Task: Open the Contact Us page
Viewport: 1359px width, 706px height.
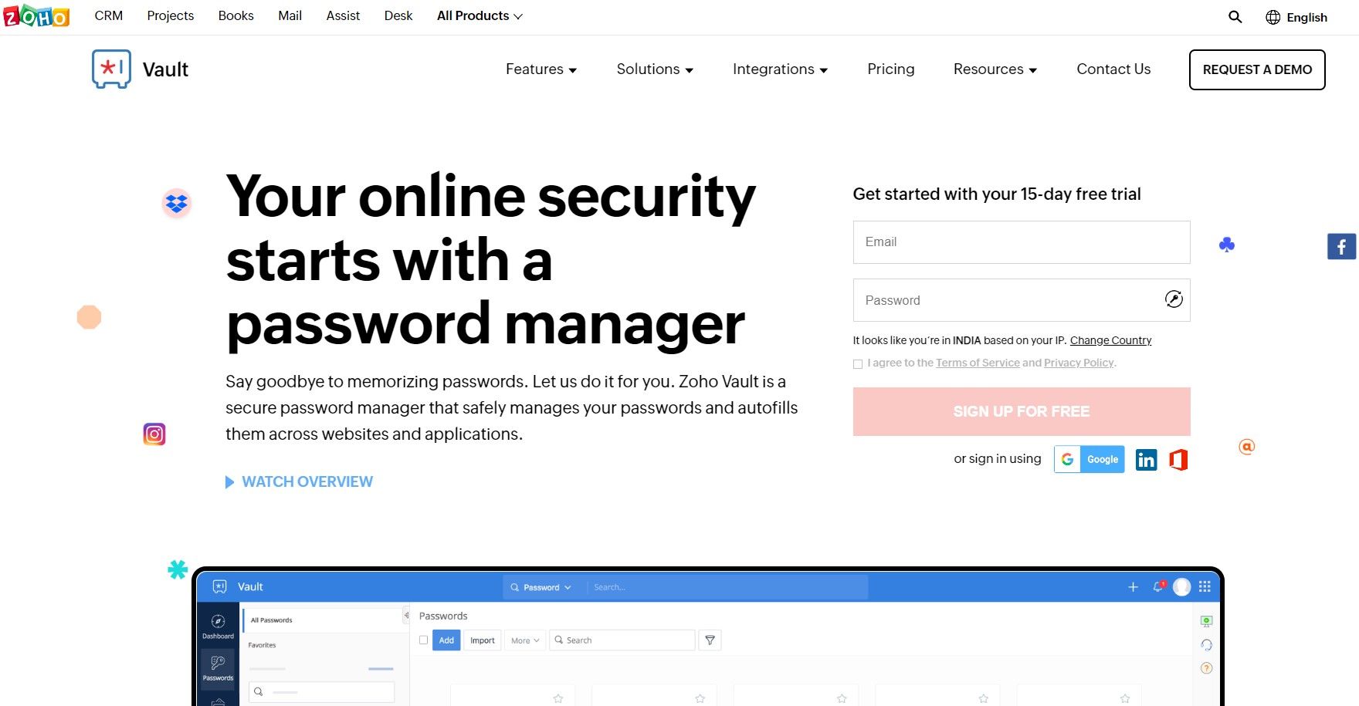Action: coord(1113,69)
